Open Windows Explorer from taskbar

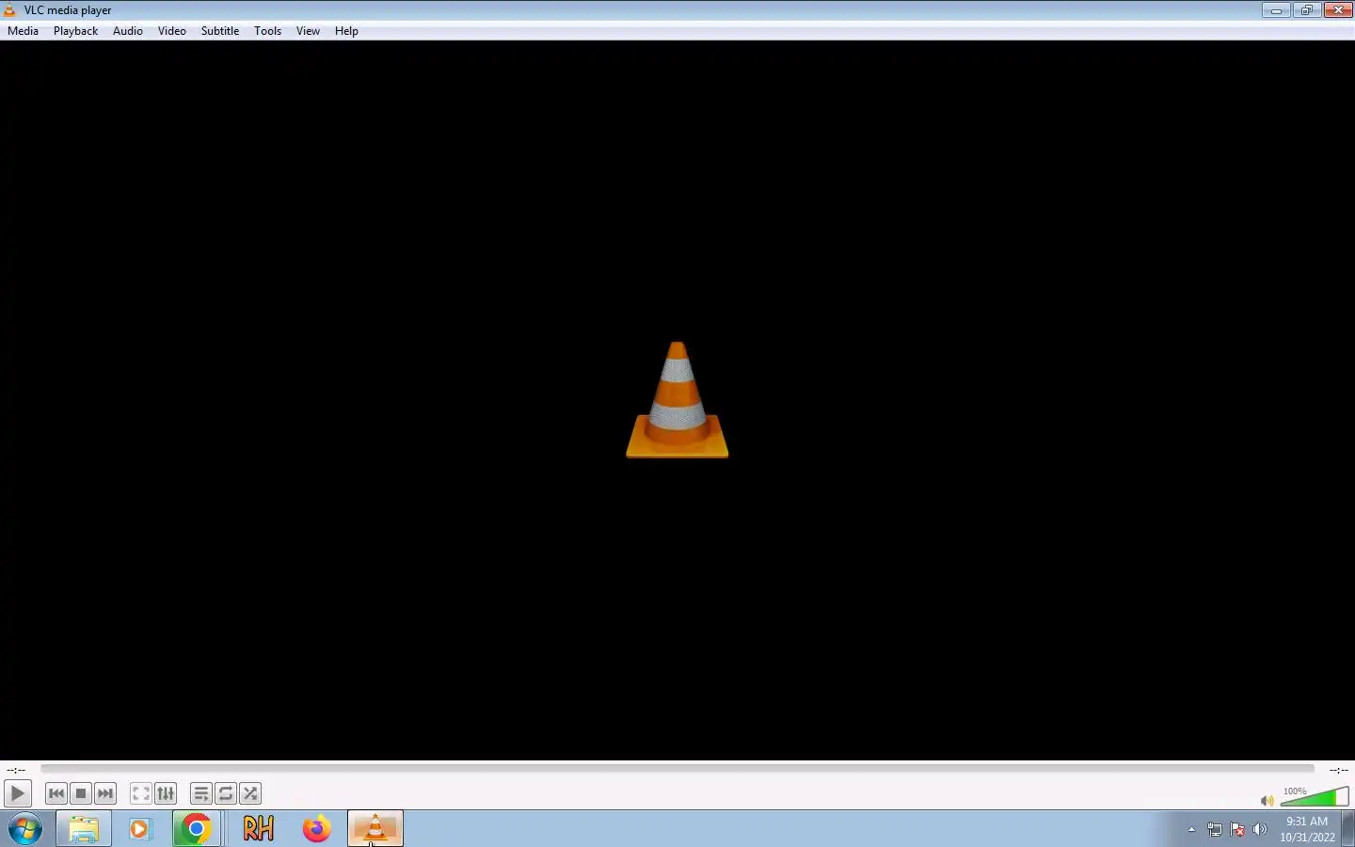coord(84,829)
